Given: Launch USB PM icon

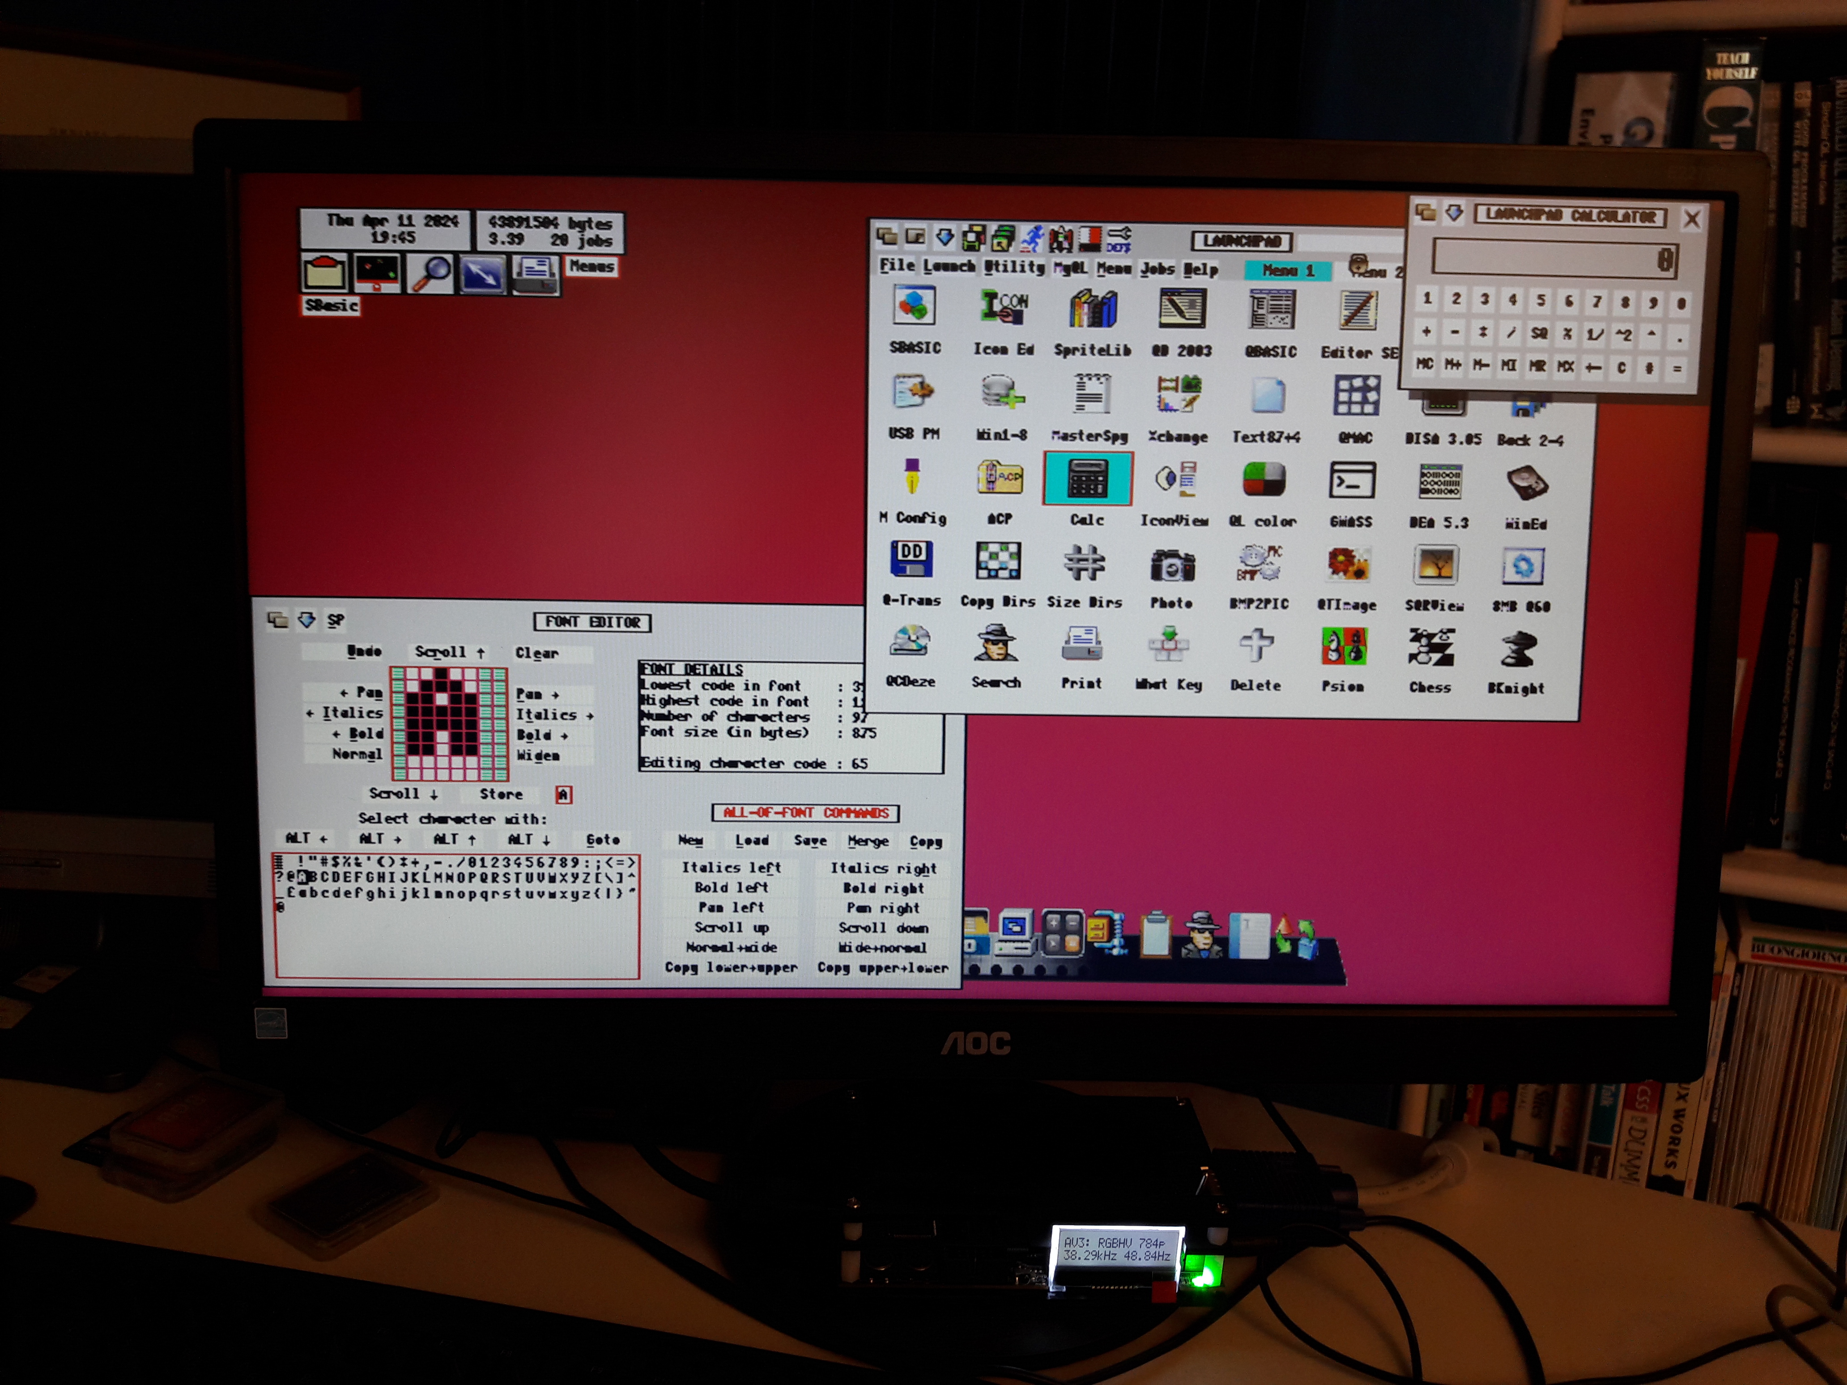Looking at the screenshot, I should (x=913, y=391).
